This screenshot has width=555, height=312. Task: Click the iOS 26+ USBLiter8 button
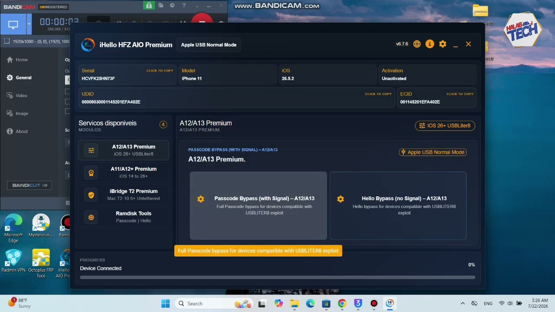coord(445,126)
